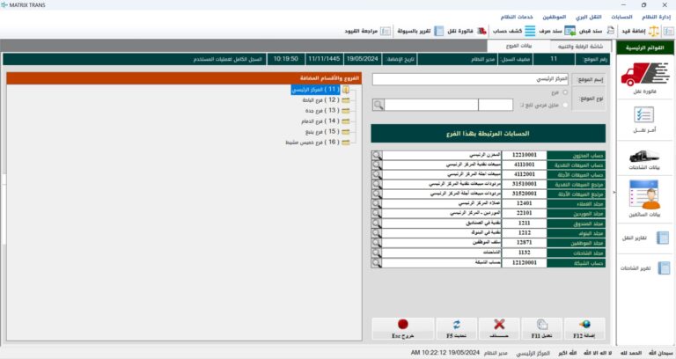Image resolution: width=676 pixels, height=359 pixels.
Task: Select the مخزن فرعي radio option
Action: click(564, 105)
